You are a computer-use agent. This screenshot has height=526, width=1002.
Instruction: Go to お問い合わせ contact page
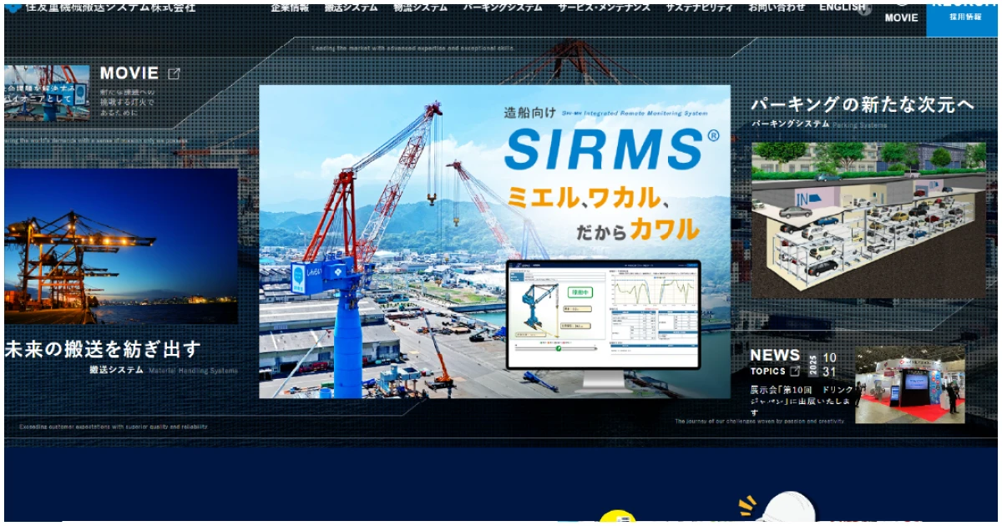coord(777,7)
